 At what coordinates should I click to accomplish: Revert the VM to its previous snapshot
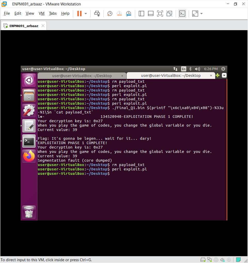click(119, 14)
